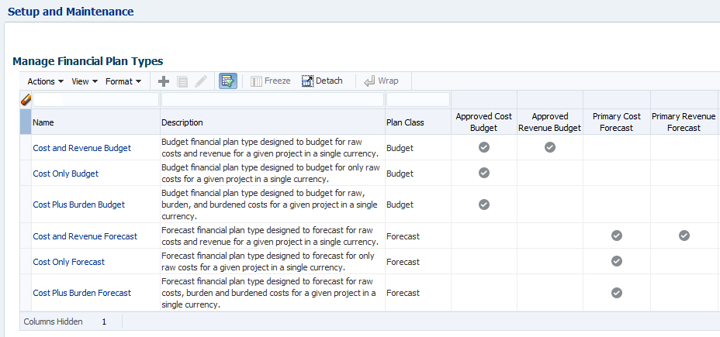The width and height of the screenshot is (720, 337).
Task: Sort by the Name column header
Action: [x=43, y=122]
